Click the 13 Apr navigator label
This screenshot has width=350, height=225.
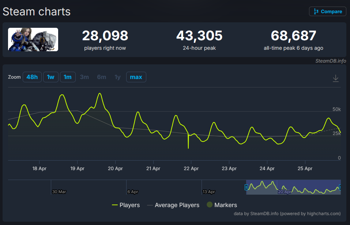(x=209, y=192)
